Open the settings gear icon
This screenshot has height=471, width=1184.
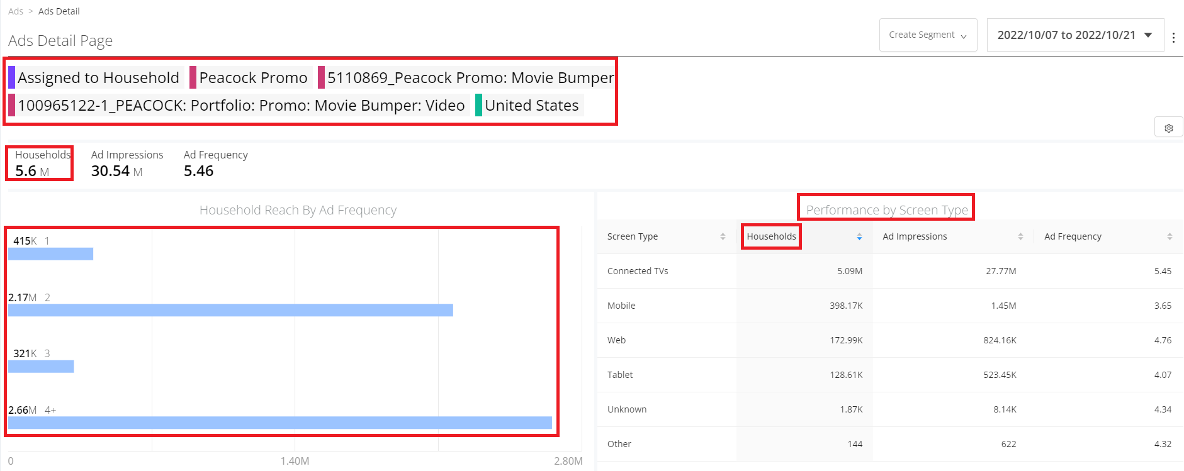coord(1169,128)
